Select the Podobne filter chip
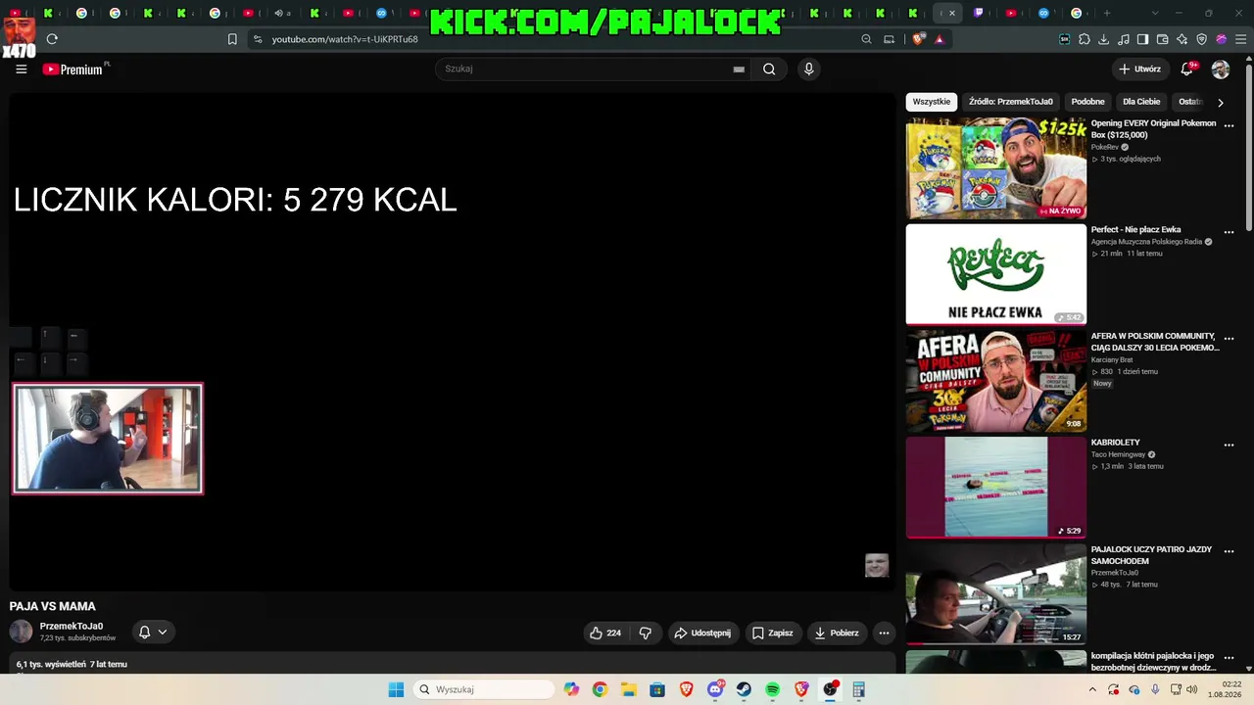 point(1087,102)
